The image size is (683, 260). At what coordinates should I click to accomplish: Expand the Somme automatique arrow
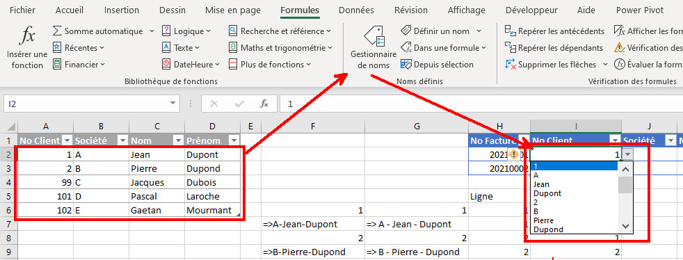(x=152, y=31)
